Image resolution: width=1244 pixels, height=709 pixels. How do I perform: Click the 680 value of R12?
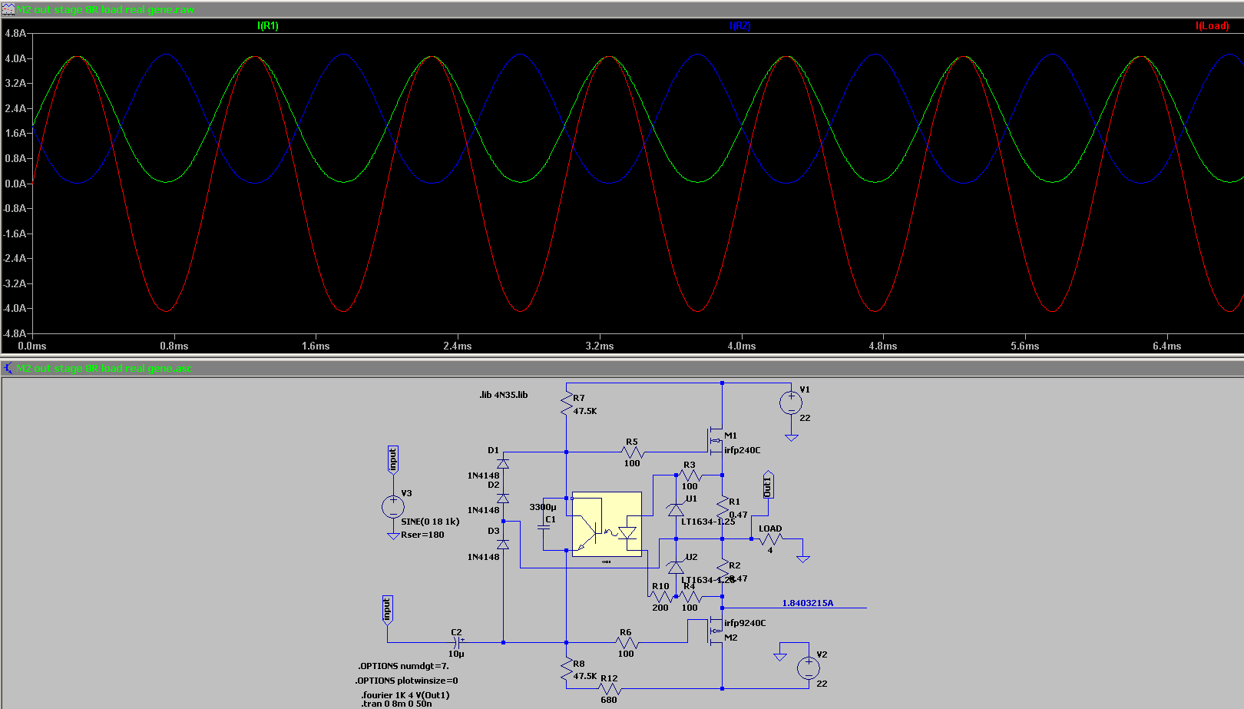609,700
